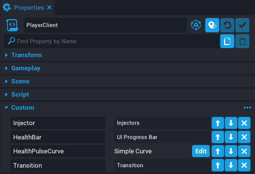Image resolution: width=255 pixels, height=174 pixels.
Task: Delete the HealthBar custom property
Action: click(x=244, y=137)
